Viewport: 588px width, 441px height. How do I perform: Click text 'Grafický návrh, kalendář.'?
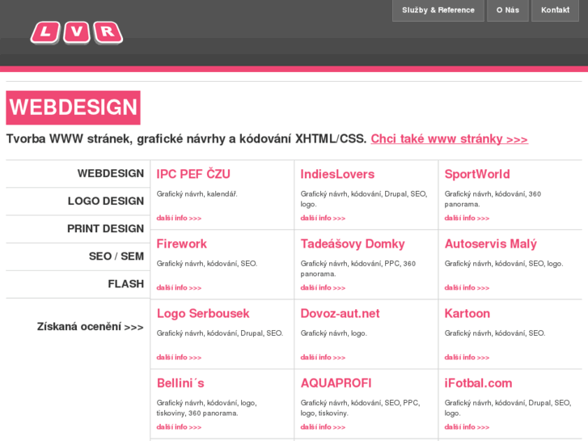tap(197, 194)
